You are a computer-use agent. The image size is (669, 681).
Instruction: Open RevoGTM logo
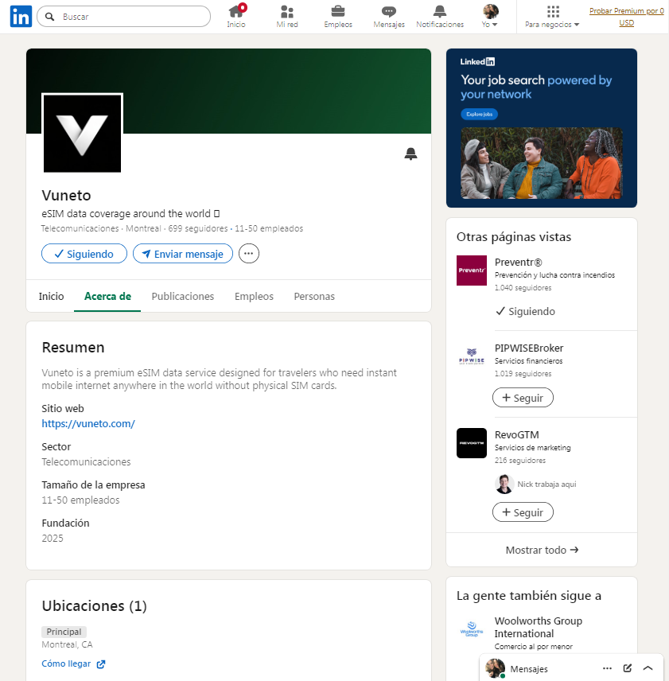(472, 443)
